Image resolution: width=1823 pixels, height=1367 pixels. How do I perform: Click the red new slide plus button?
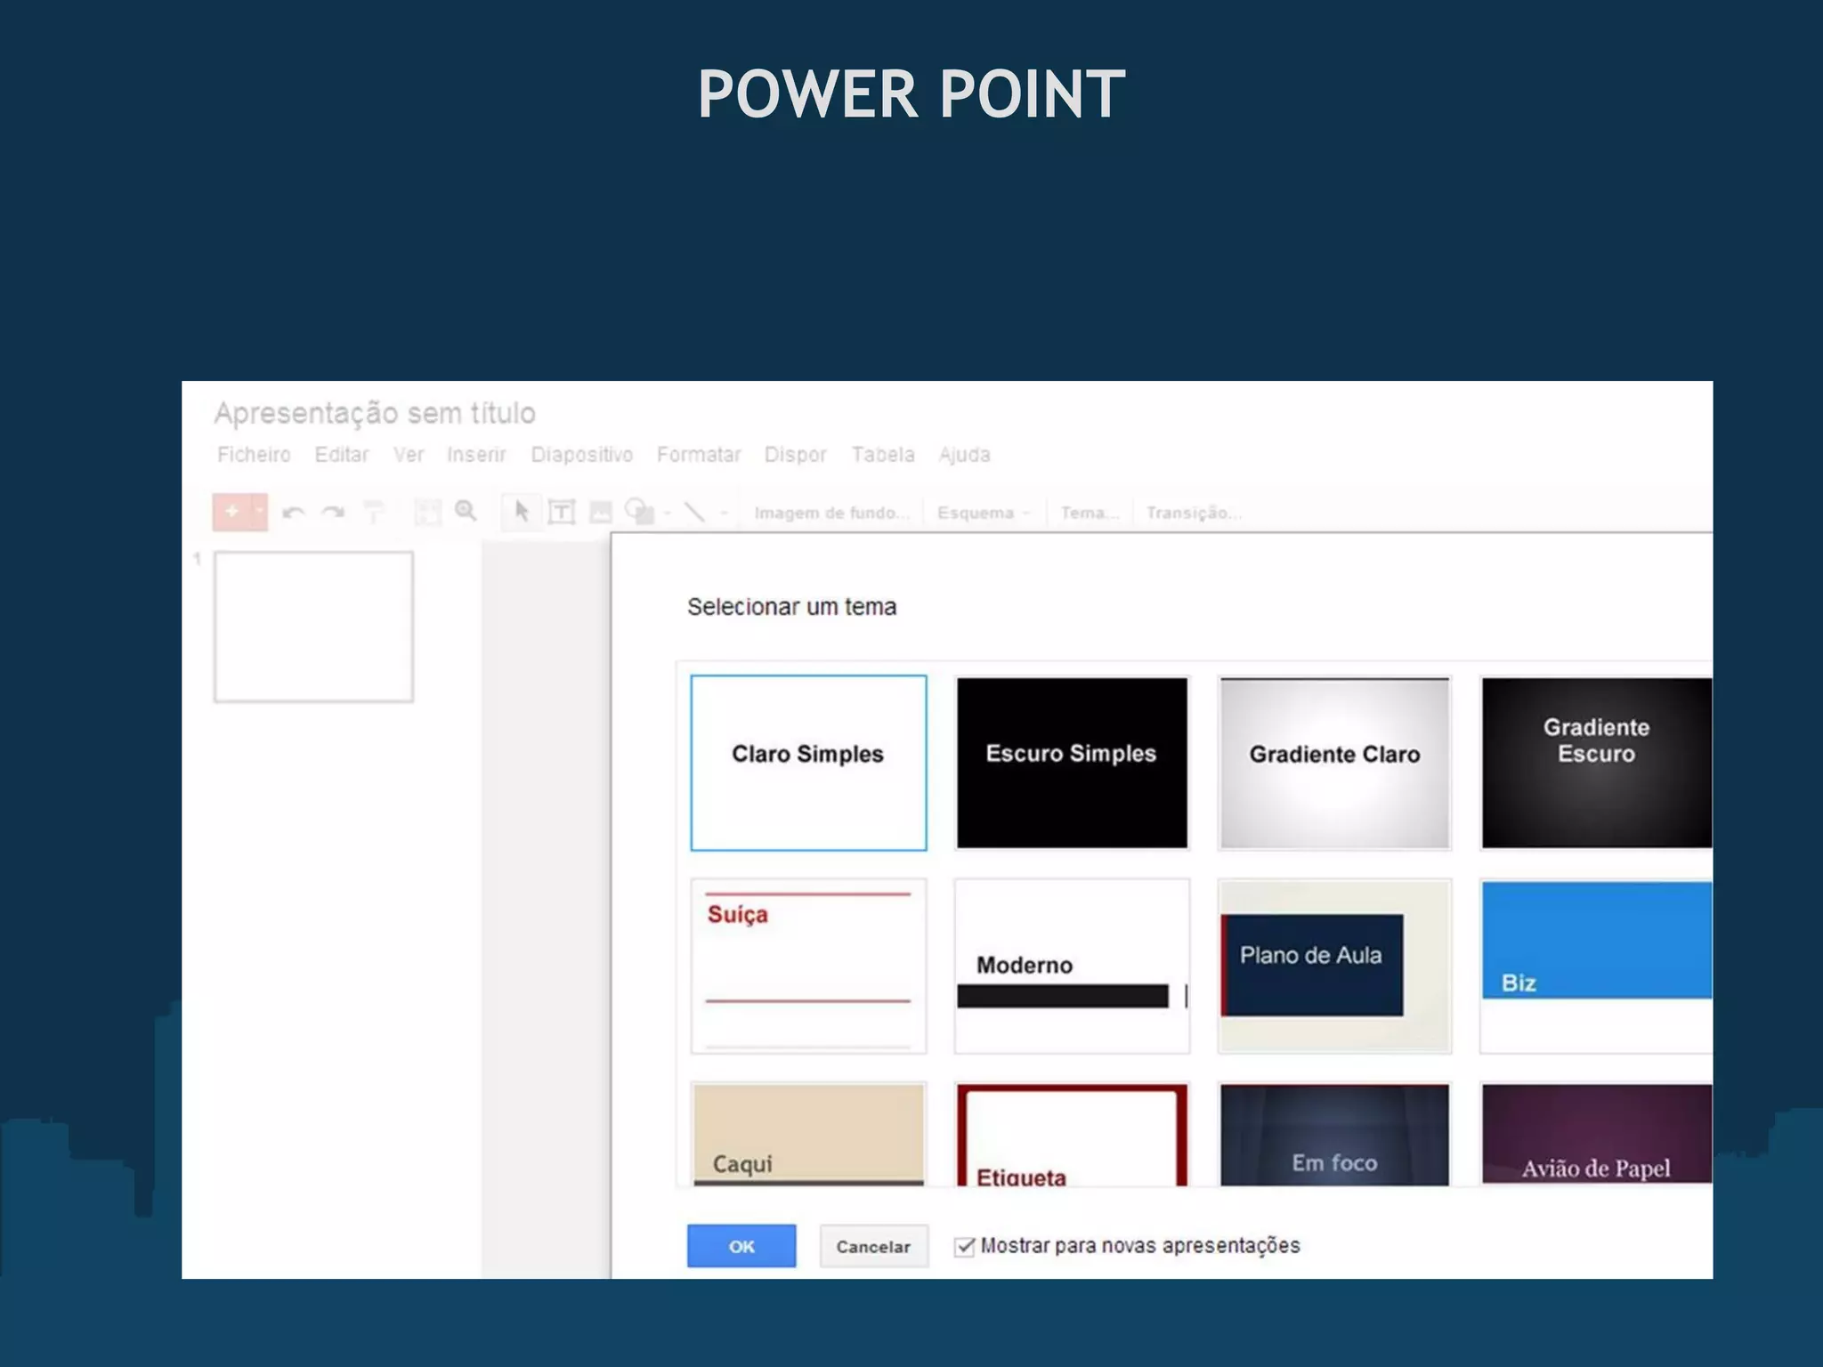point(231,512)
